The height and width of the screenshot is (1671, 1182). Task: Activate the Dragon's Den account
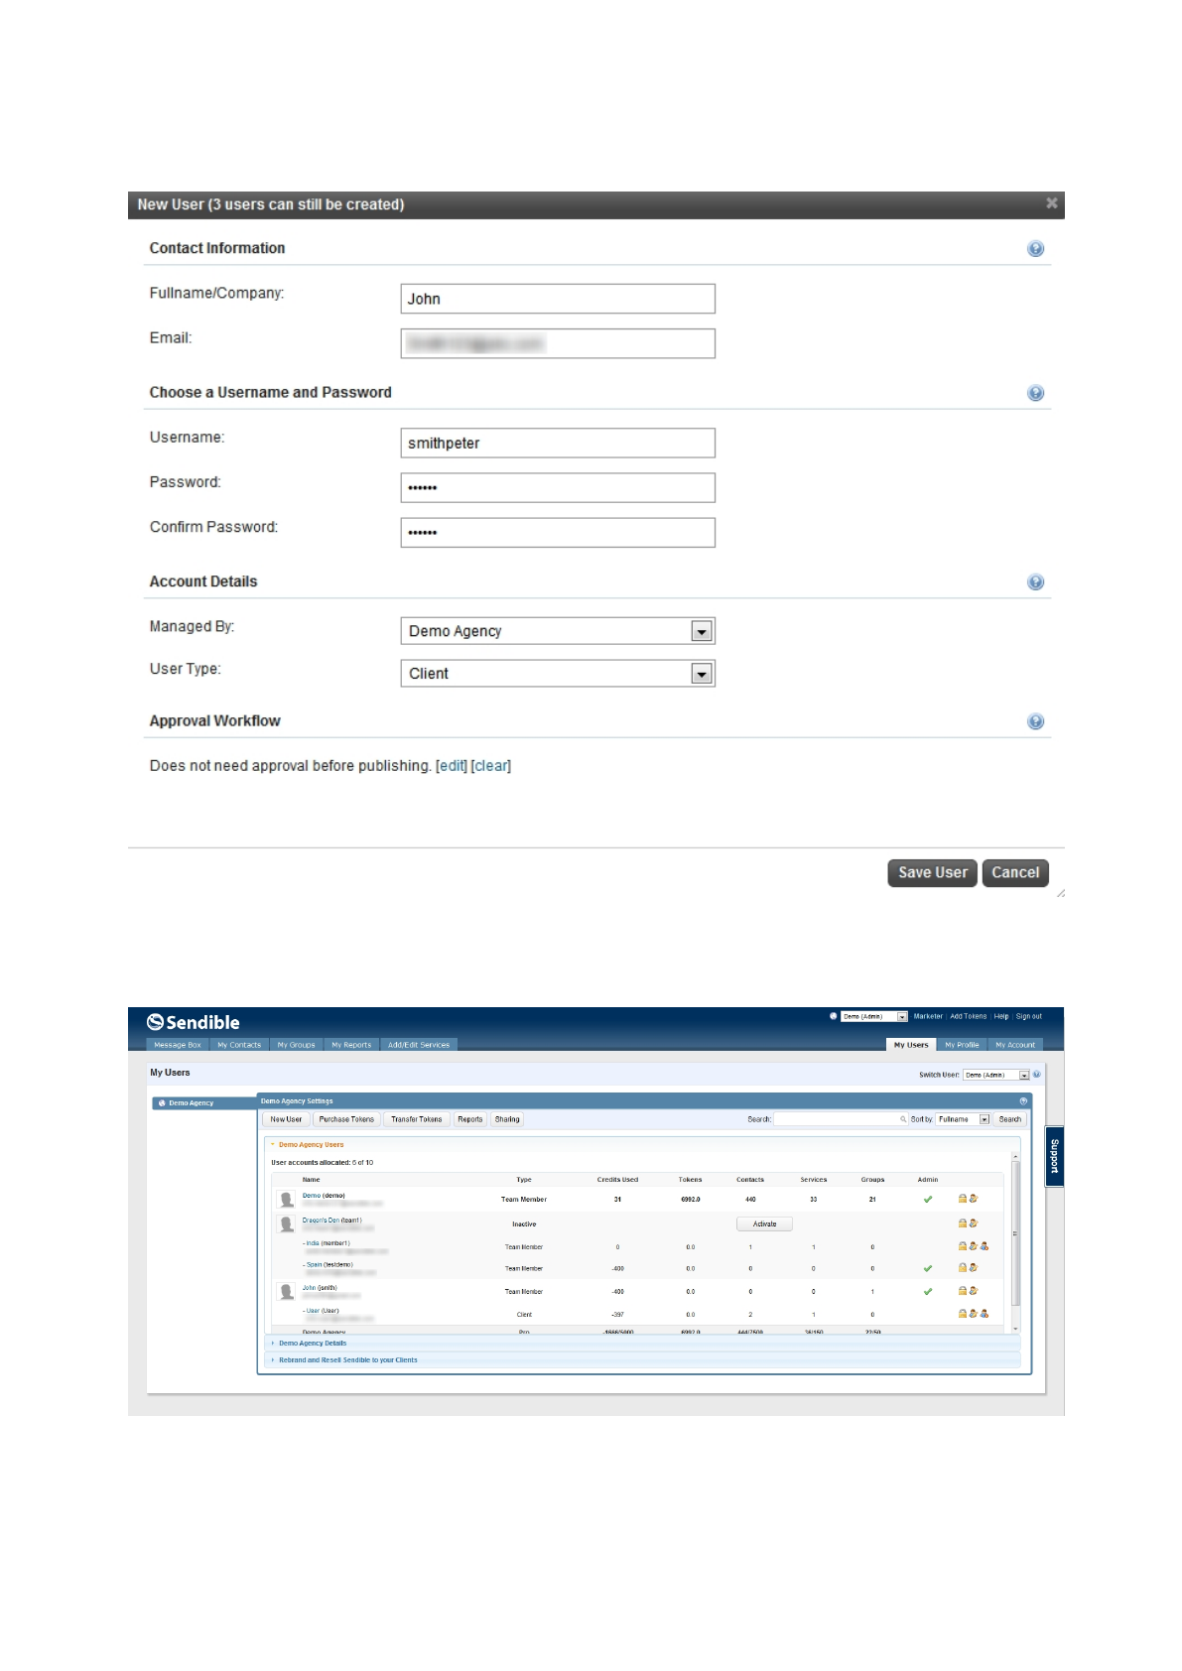[764, 1224]
